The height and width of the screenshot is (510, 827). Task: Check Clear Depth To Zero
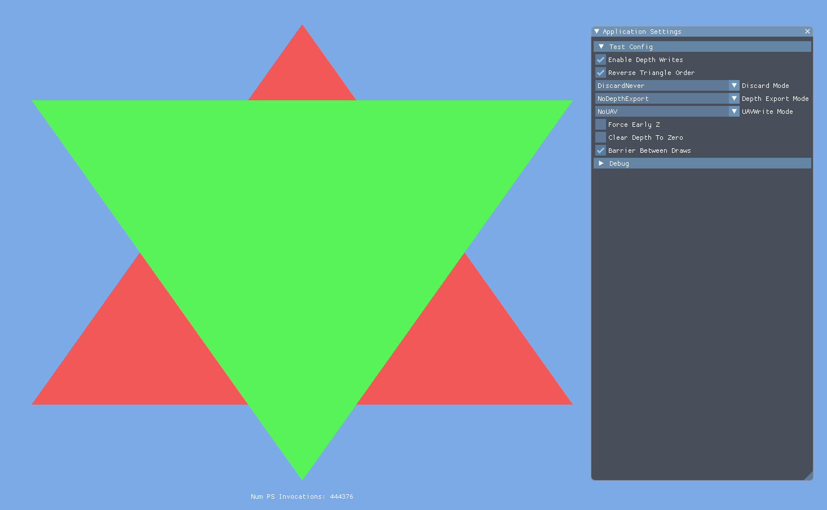pos(600,138)
